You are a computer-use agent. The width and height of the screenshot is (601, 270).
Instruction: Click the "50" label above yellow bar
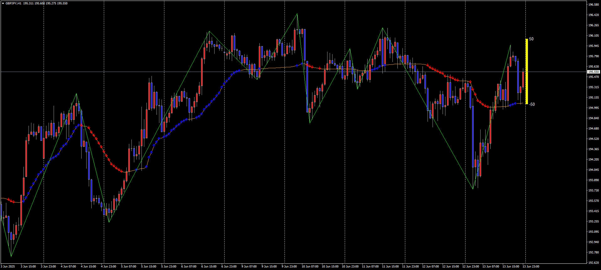point(531,39)
